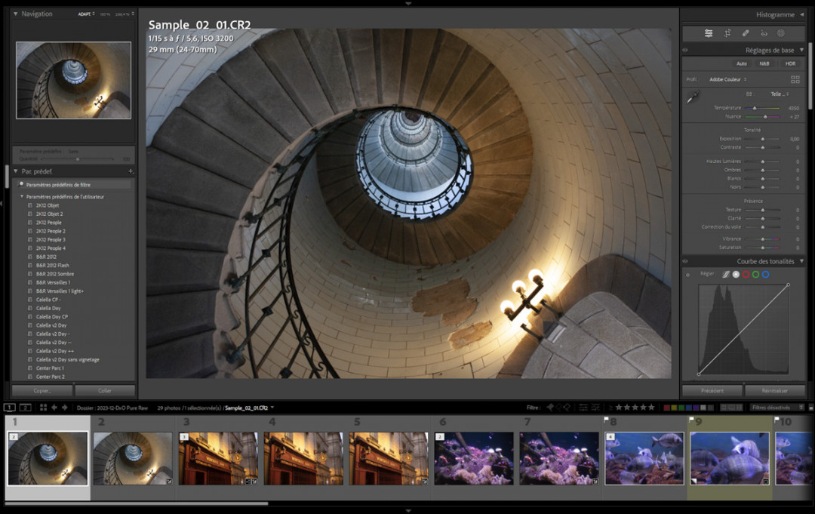
Task: Set navigator zoom to 100 %
Action: (x=105, y=14)
